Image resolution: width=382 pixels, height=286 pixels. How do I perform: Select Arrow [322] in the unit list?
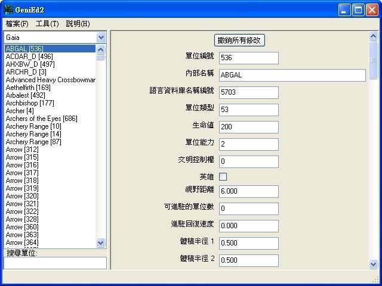pos(50,212)
